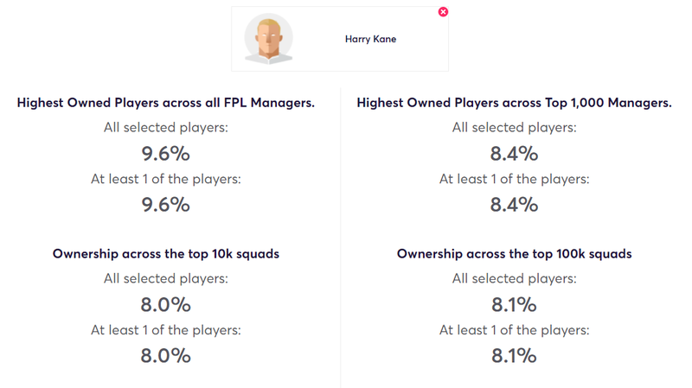Click the 9.6% at least 1 value
Image resolution: width=692 pixels, height=388 pixels.
pos(166,205)
